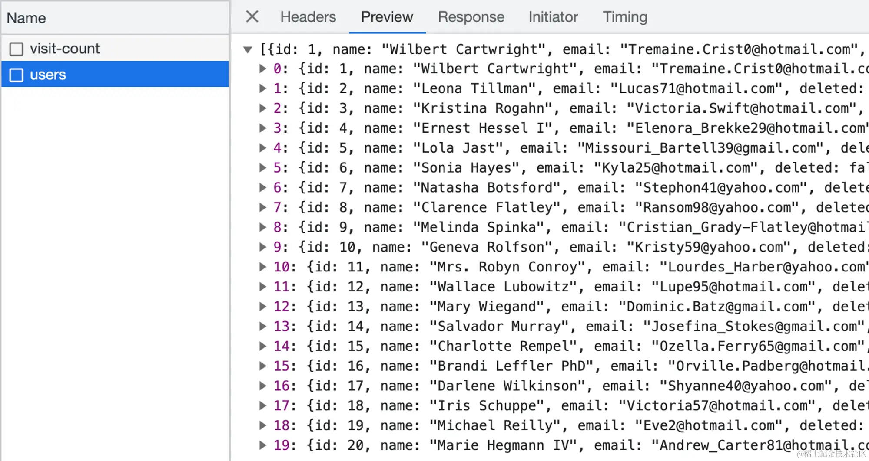This screenshot has height=461, width=869.
Task: Expand entry 0 Wilbert Cartwright
Action: 262,69
